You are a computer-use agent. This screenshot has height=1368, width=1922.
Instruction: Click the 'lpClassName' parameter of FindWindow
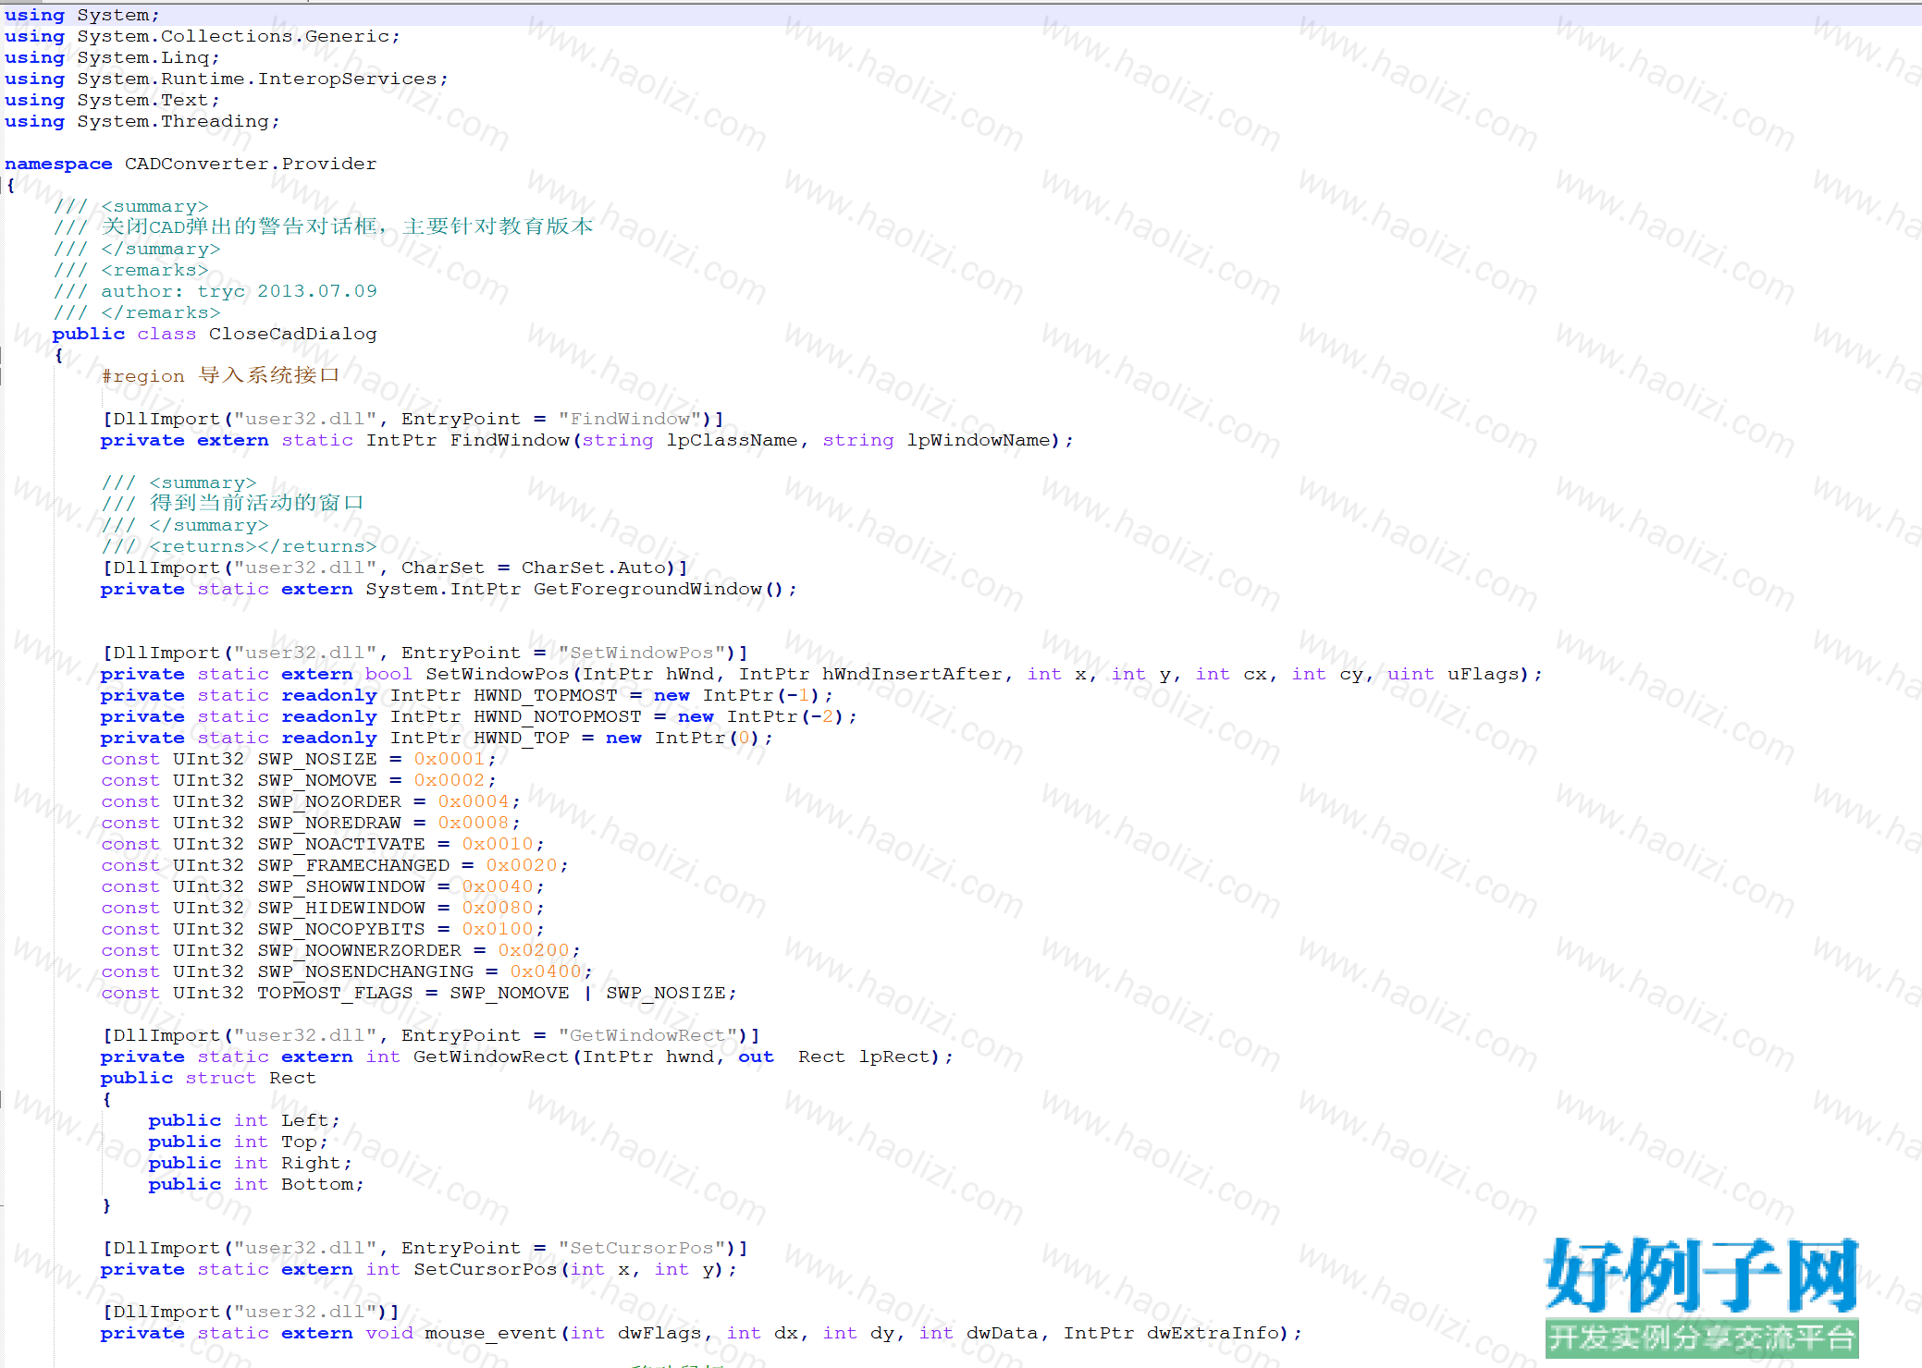[x=732, y=440]
